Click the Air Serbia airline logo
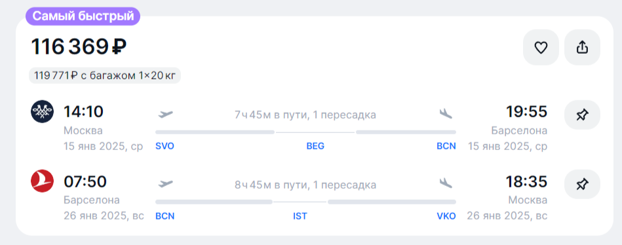 42,112
